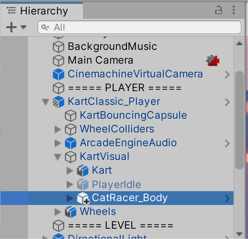
Task: Click the CatRacer_Body added-prefab icon
Action: click(83, 198)
